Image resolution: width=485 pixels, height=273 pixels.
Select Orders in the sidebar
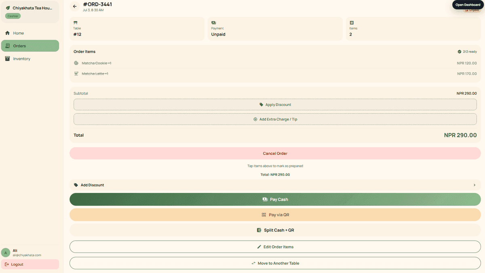[30, 46]
